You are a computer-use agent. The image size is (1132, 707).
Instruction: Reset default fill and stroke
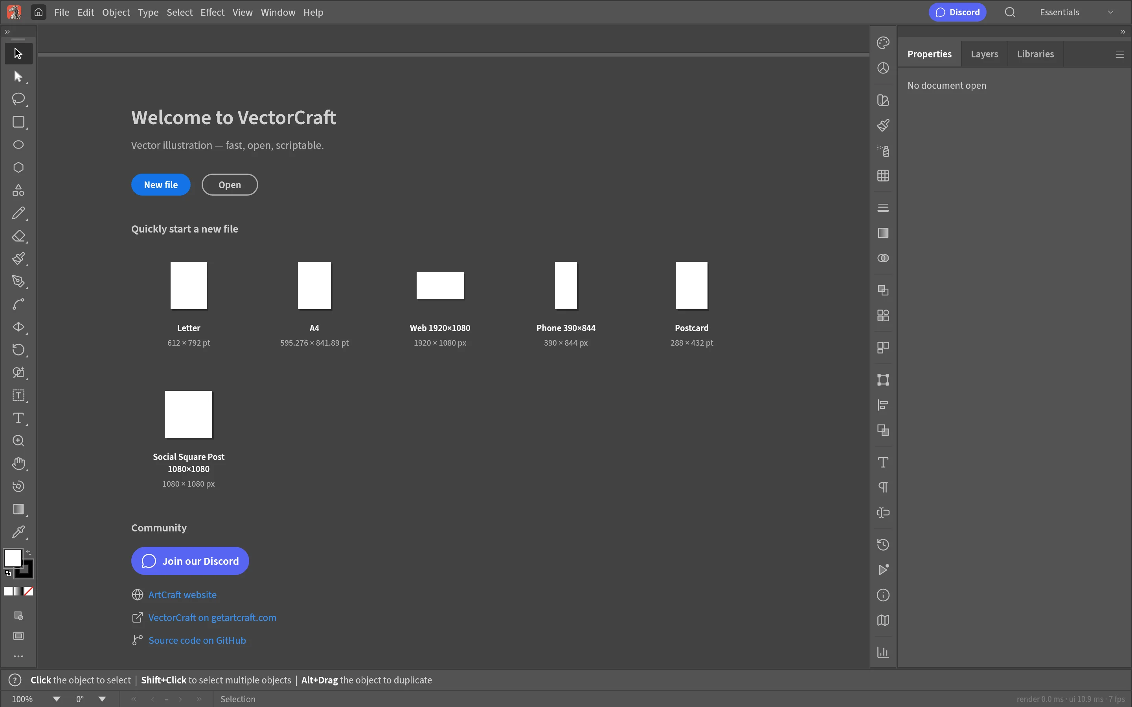pyautogui.click(x=8, y=573)
